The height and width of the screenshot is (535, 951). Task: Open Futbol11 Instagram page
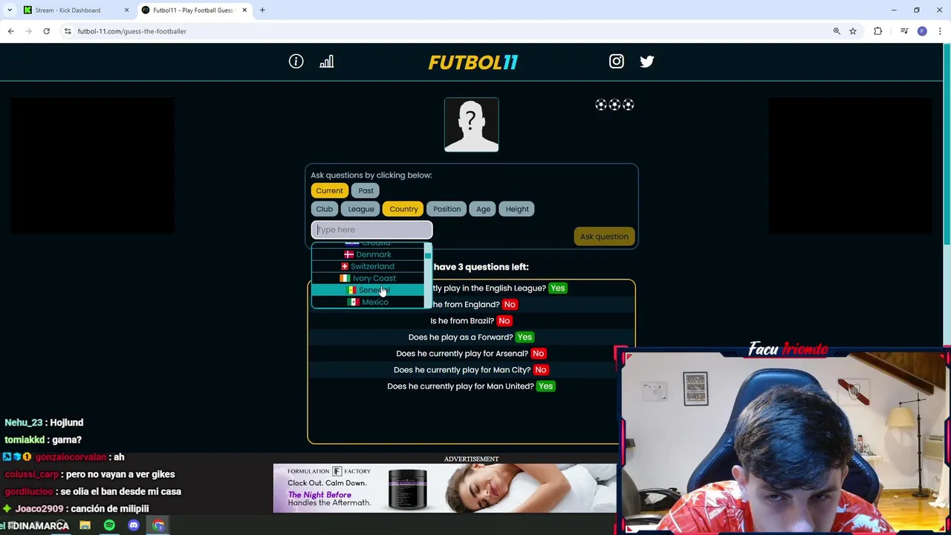pos(617,62)
